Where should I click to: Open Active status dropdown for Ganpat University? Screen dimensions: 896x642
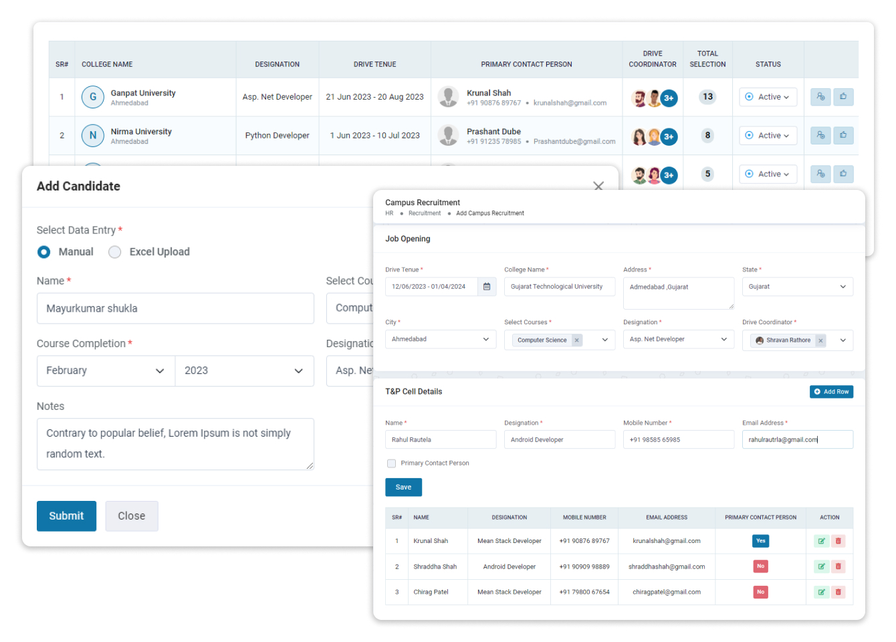pos(768,97)
